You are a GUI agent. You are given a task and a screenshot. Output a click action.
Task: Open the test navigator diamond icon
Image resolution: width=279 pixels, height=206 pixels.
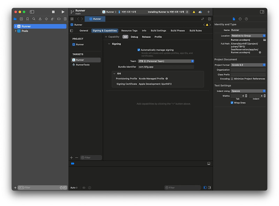point(46,19)
